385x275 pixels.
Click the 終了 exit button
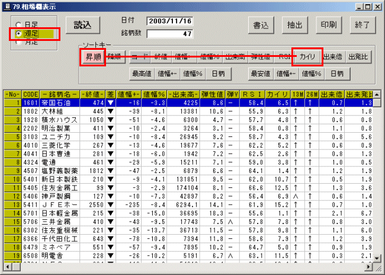(x=362, y=25)
